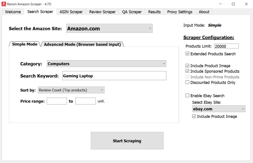Switch to Advanced Mode (Browser based input)
The height and width of the screenshot is (163, 253).
82,44
